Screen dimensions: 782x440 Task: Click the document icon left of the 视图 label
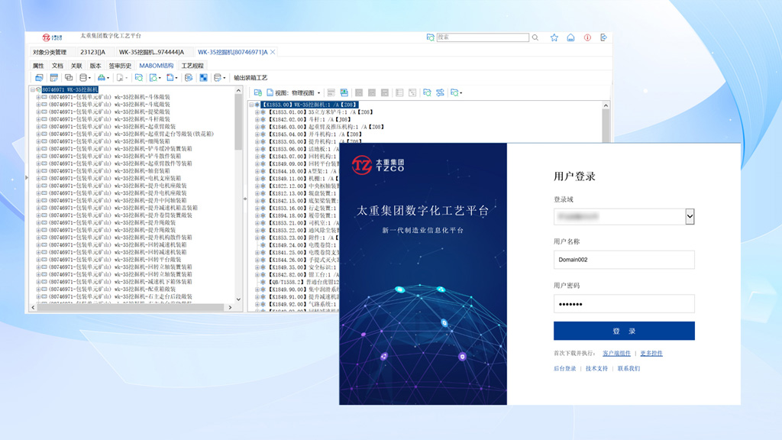point(270,93)
